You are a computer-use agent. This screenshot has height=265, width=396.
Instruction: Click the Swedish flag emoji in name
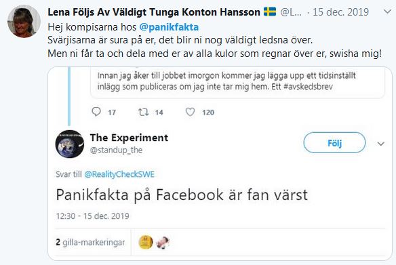click(270, 12)
